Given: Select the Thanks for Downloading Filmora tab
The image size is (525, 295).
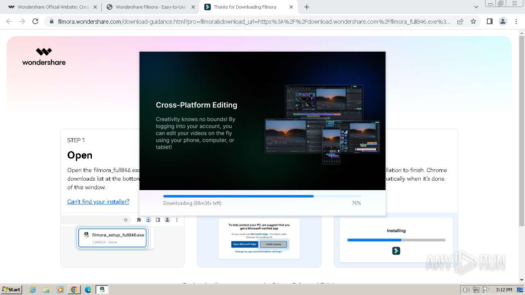Looking at the screenshot, I should click(244, 7).
